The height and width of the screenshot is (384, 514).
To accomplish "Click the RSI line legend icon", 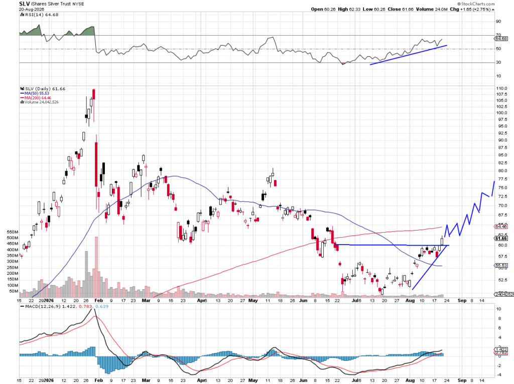I will point(22,15).
